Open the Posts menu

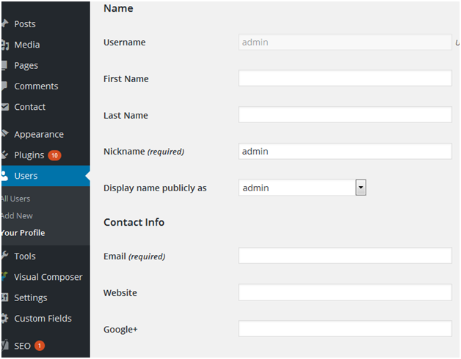[x=25, y=24]
